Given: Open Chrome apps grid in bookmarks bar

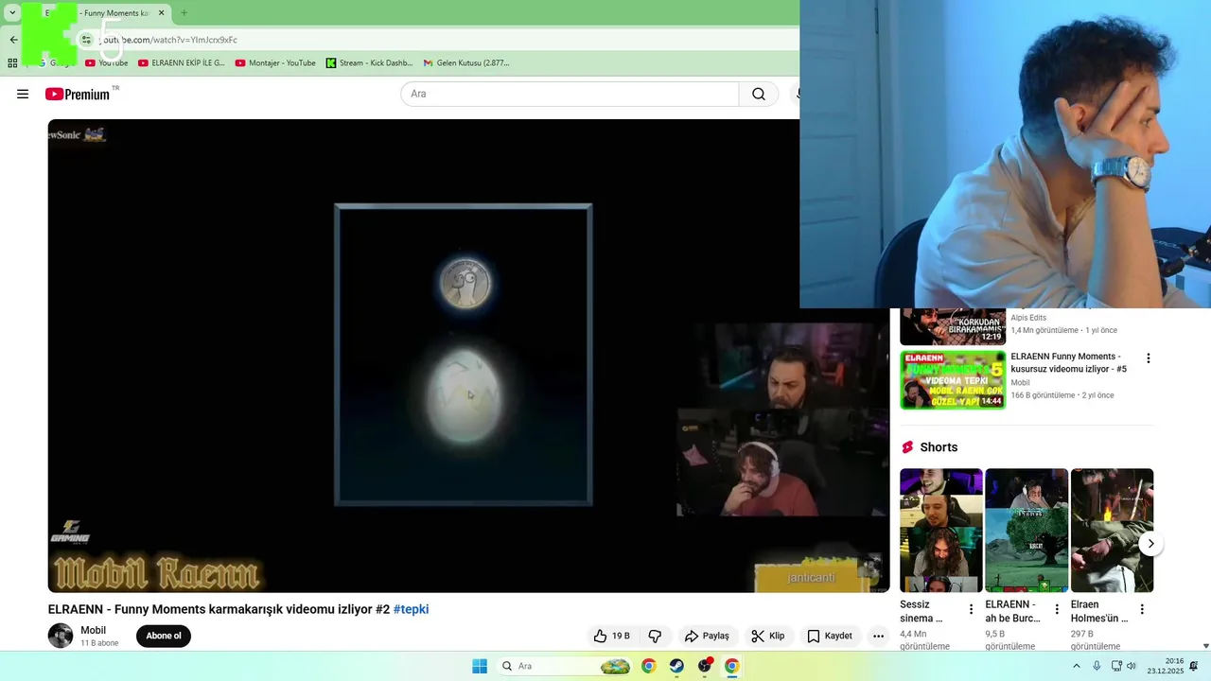Looking at the screenshot, I should pos(12,63).
